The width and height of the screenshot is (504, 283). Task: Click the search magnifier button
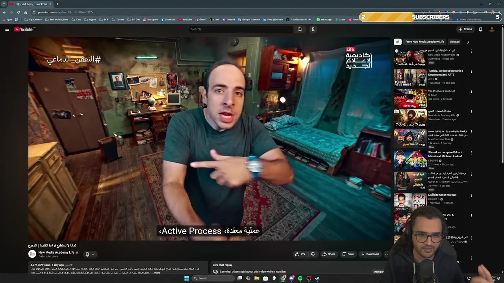click(x=300, y=29)
